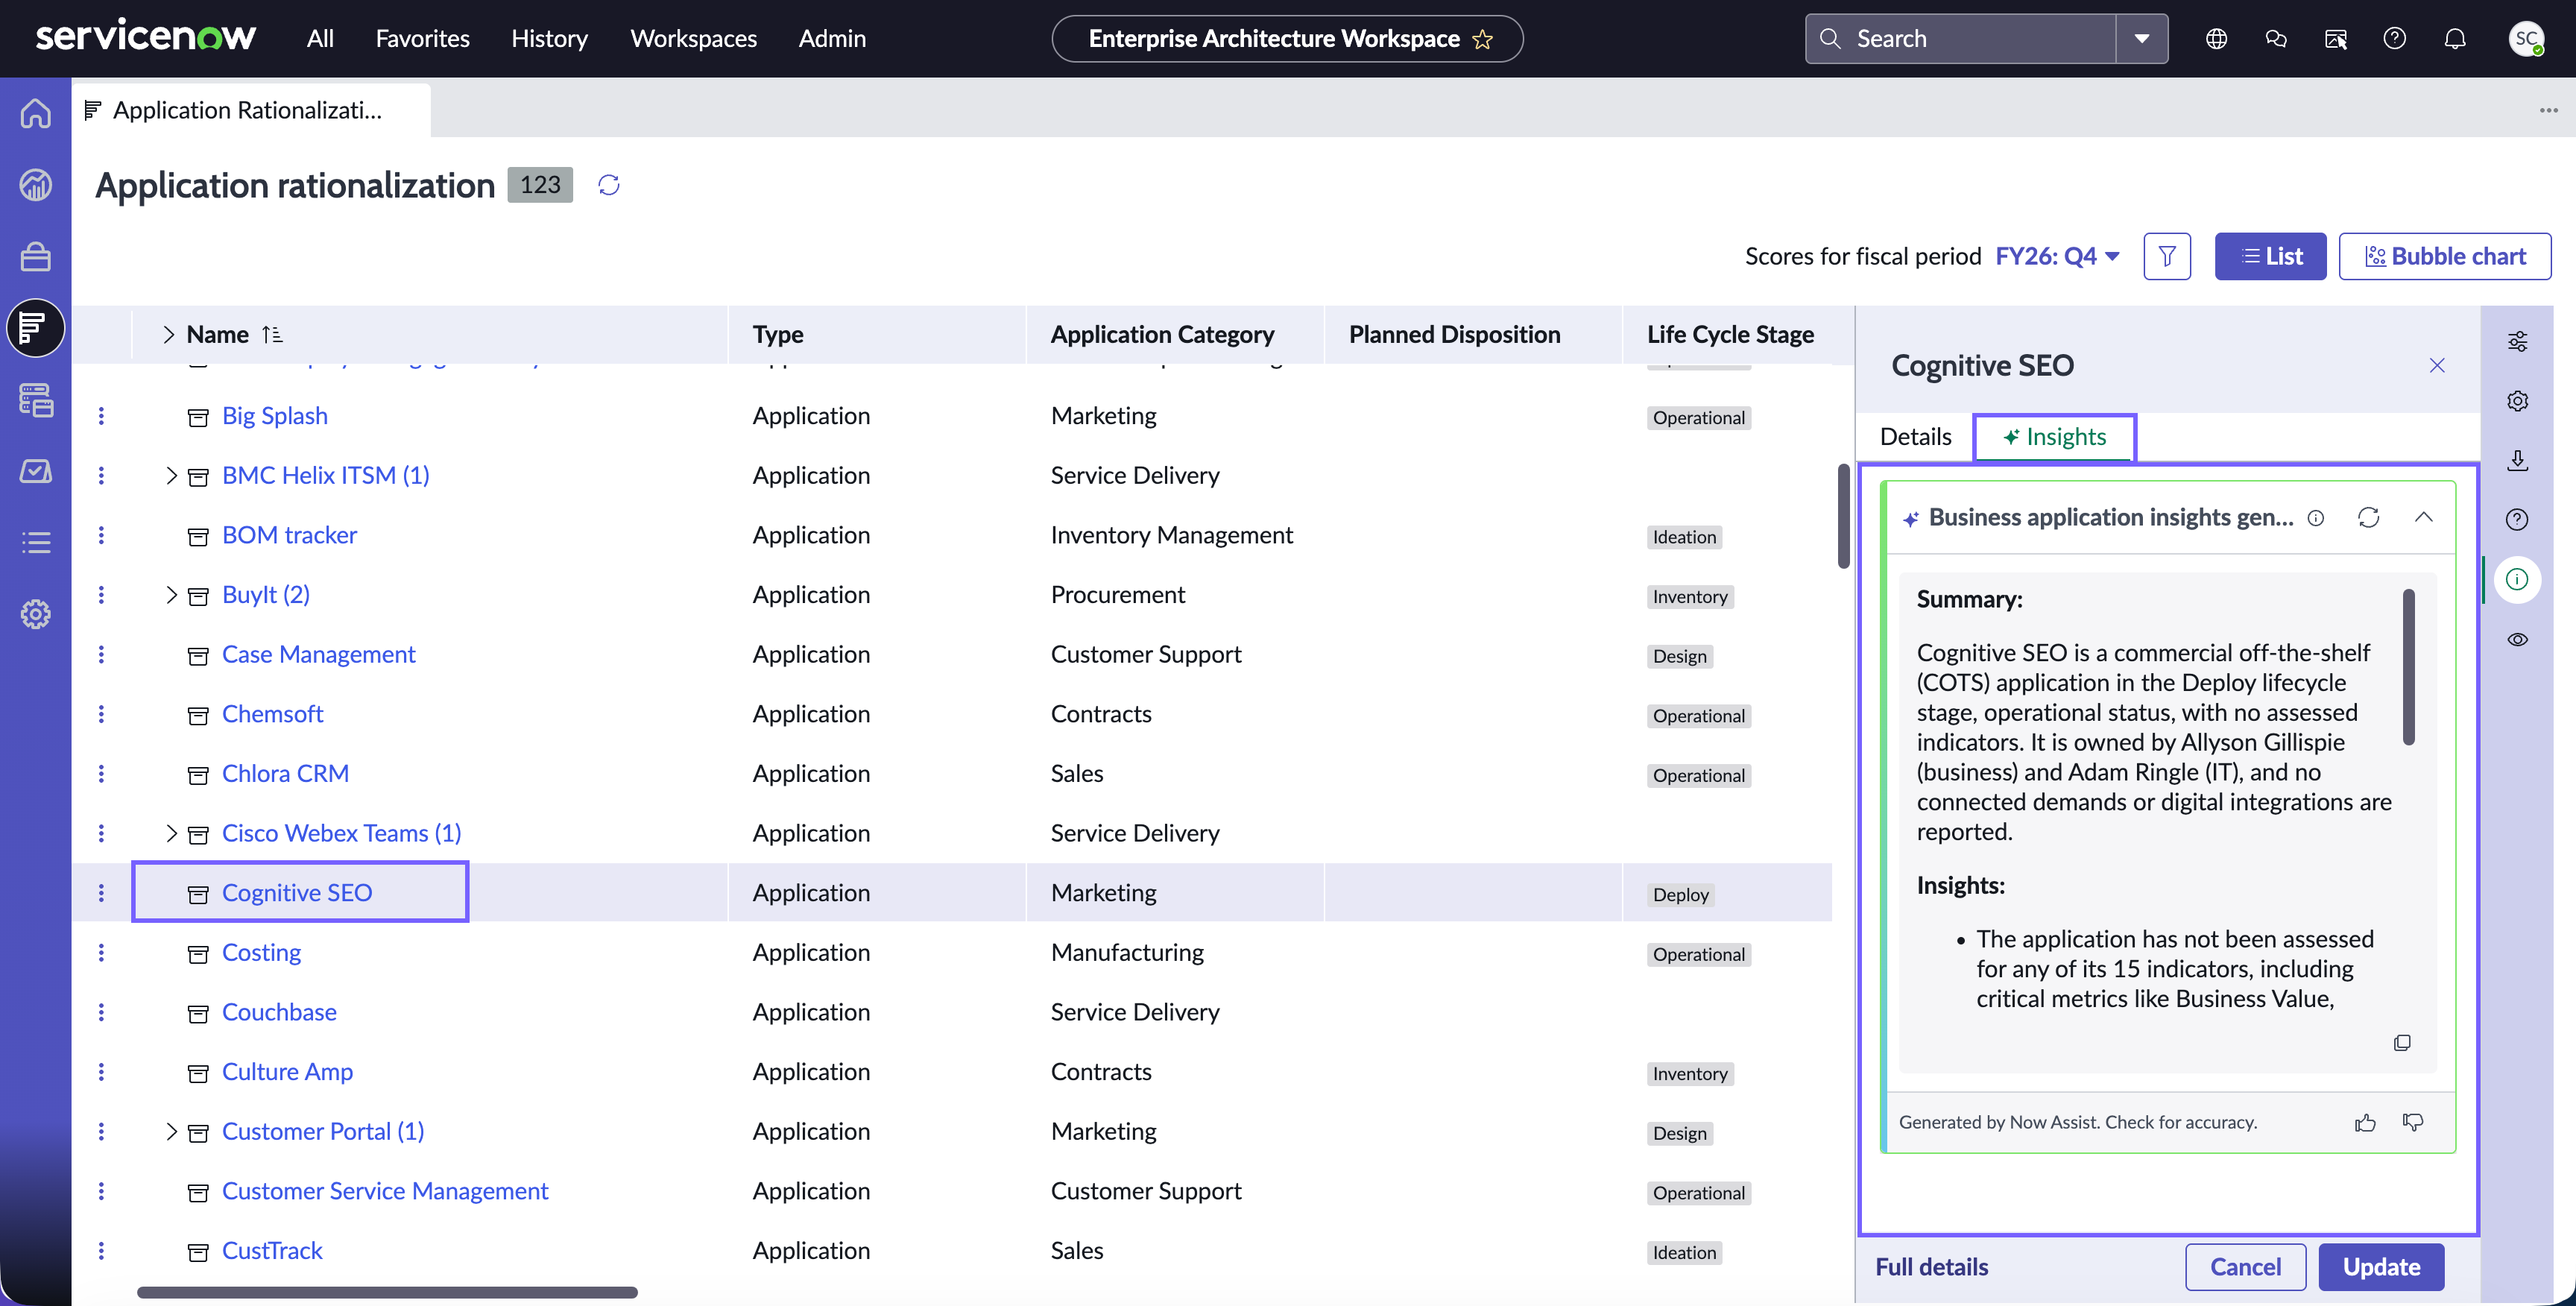Open the chart checkmark icon in sidebar
This screenshot has height=1306, width=2576.
point(36,471)
